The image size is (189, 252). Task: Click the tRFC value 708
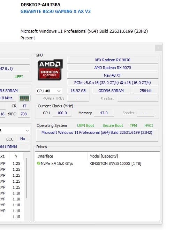[24, 114]
